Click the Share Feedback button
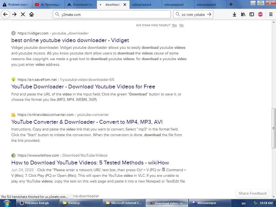The width and height of the screenshot is (276, 207). click(253, 193)
